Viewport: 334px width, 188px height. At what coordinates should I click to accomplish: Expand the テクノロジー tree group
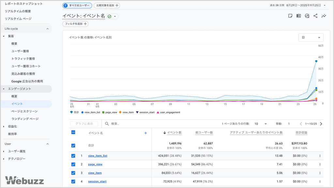pos(4,159)
